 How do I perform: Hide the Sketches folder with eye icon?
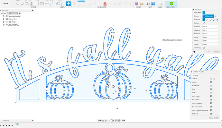click(7, 25)
